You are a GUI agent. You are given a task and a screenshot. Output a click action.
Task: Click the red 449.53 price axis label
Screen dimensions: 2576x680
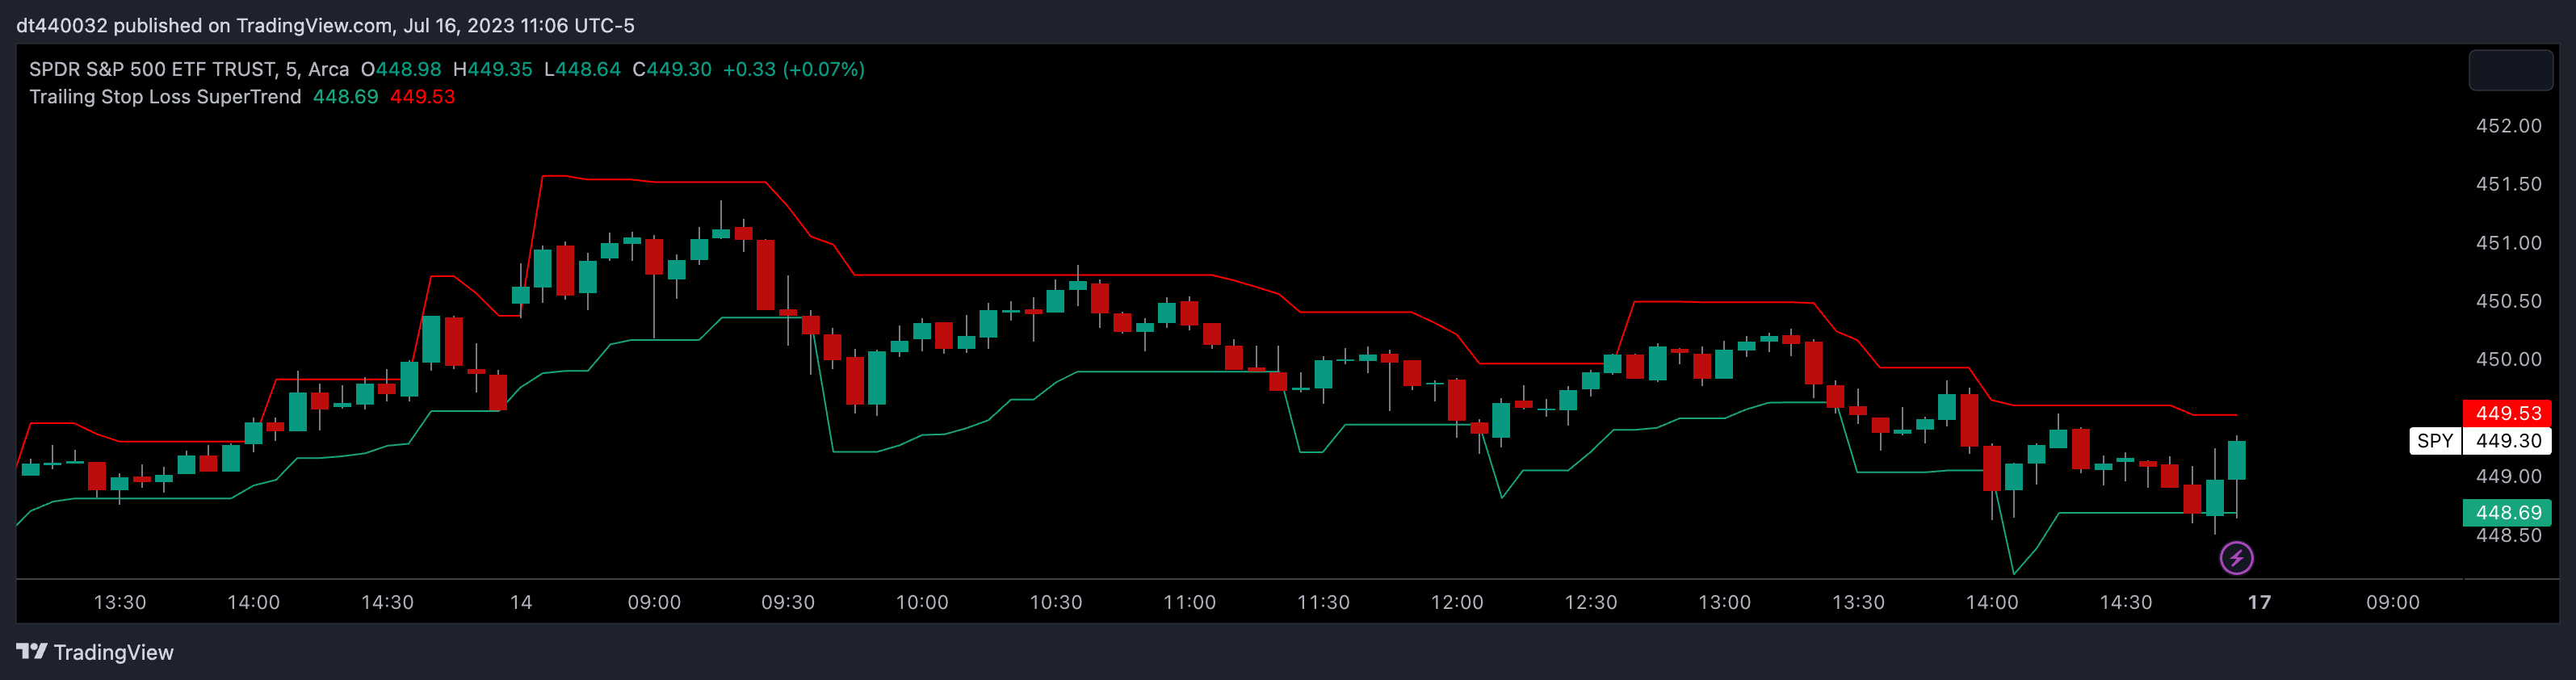(2508, 413)
